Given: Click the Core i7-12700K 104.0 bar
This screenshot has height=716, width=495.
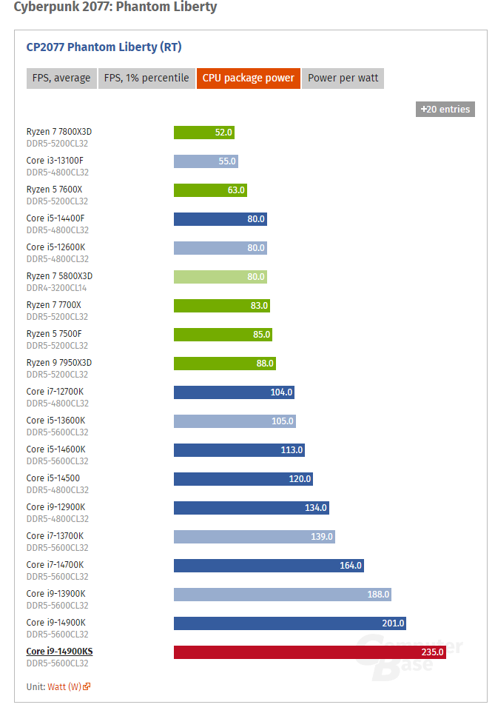Looking at the screenshot, I should tap(234, 392).
